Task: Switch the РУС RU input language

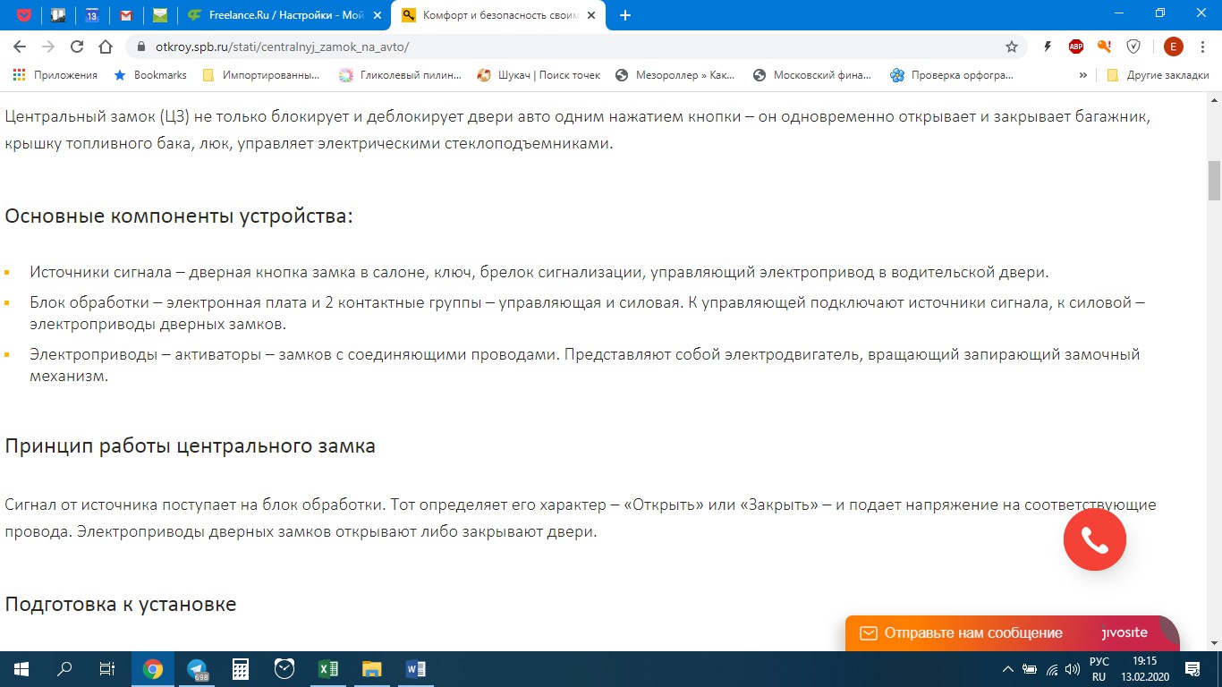Action: pos(1099,669)
